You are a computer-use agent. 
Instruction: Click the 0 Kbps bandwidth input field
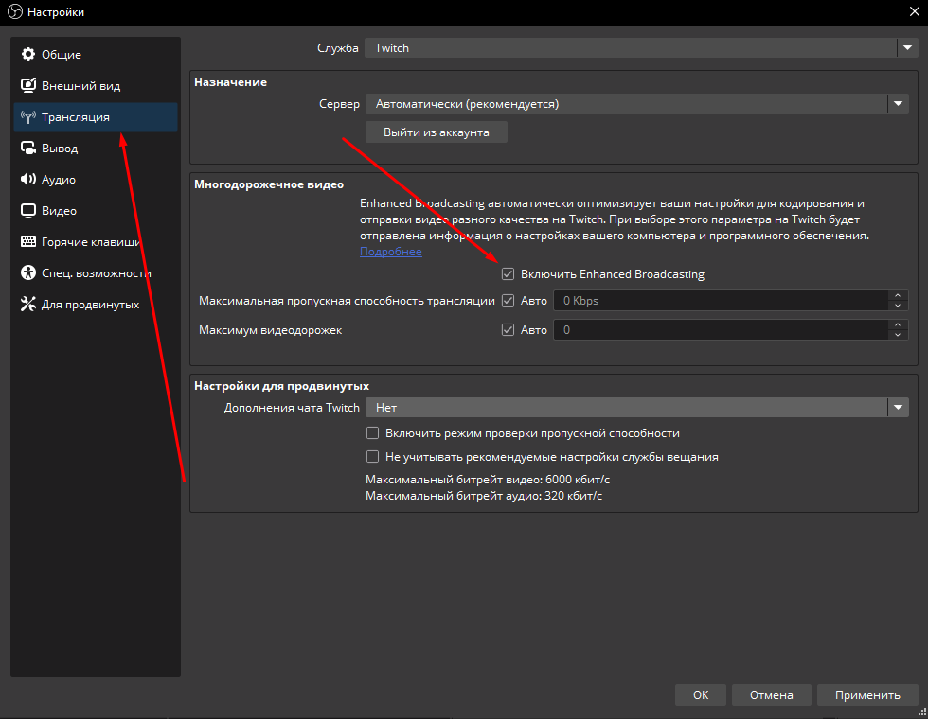tap(720, 301)
